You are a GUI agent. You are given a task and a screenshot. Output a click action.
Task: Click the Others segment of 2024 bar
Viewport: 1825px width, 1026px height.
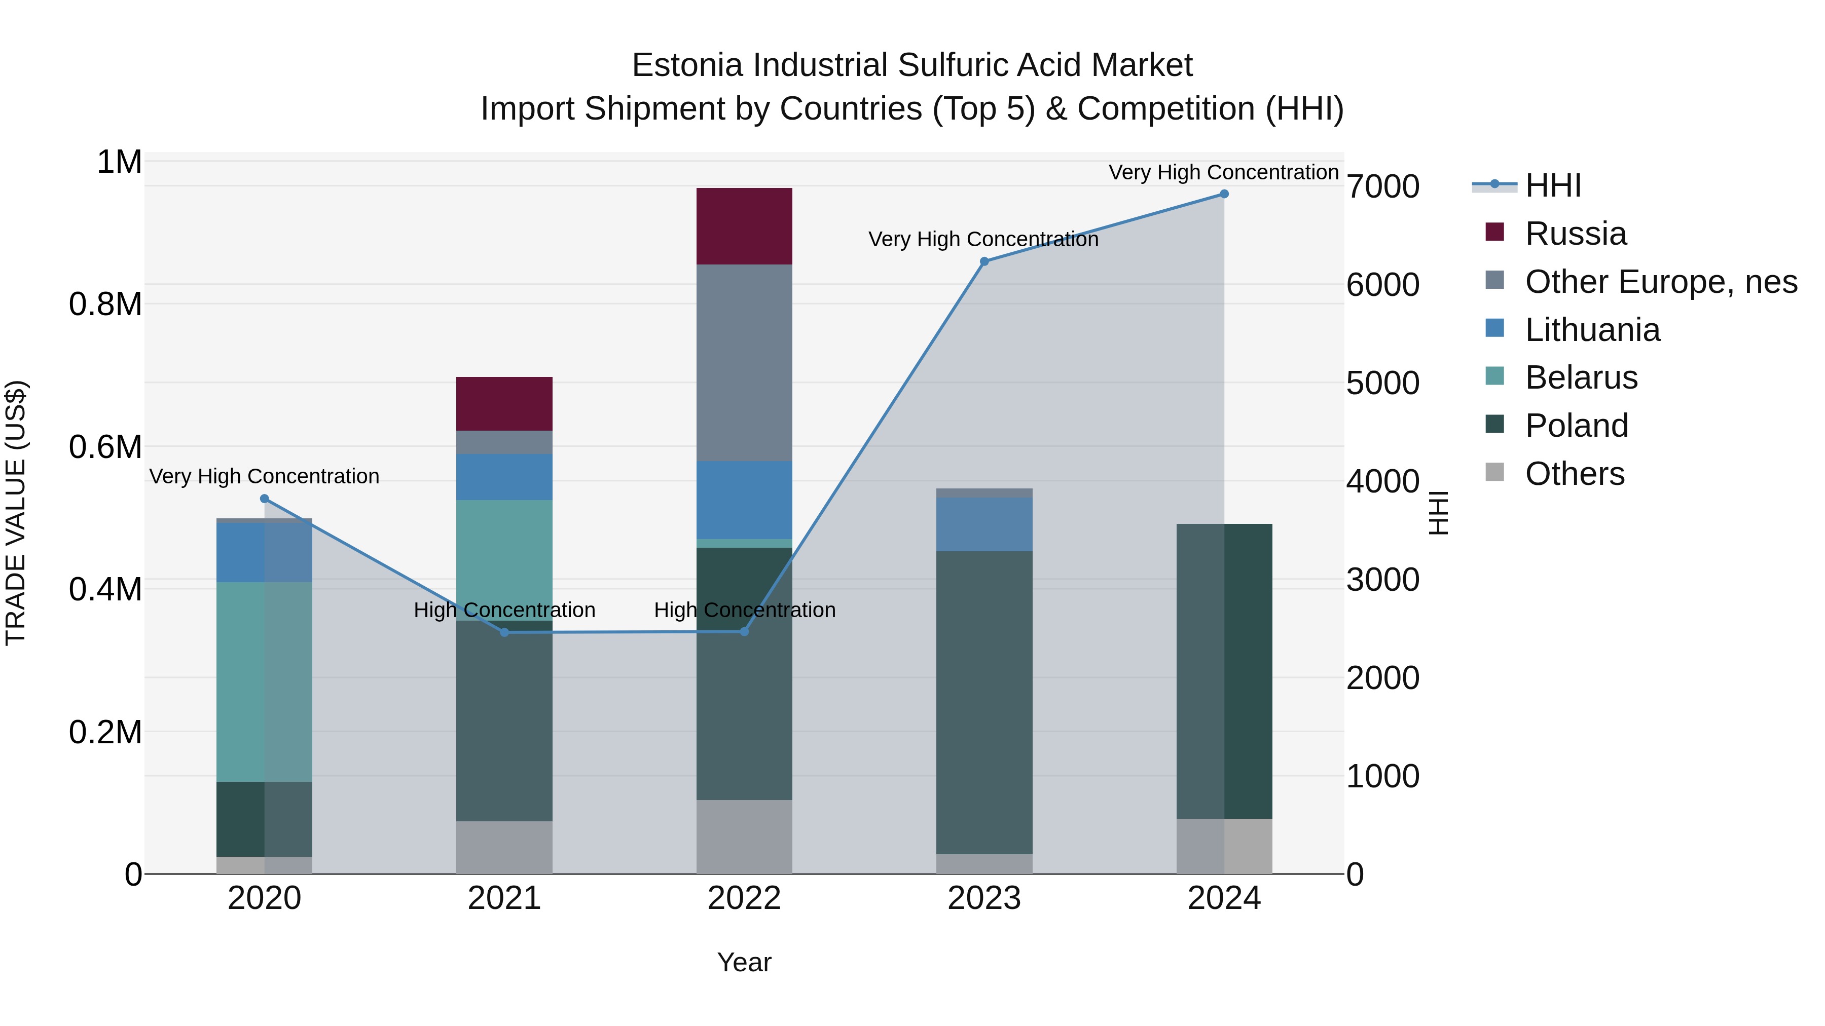coord(1224,847)
